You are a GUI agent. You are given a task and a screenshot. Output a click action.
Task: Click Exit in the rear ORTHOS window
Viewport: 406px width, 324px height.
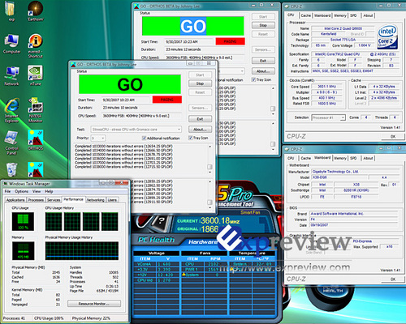tap(263, 61)
